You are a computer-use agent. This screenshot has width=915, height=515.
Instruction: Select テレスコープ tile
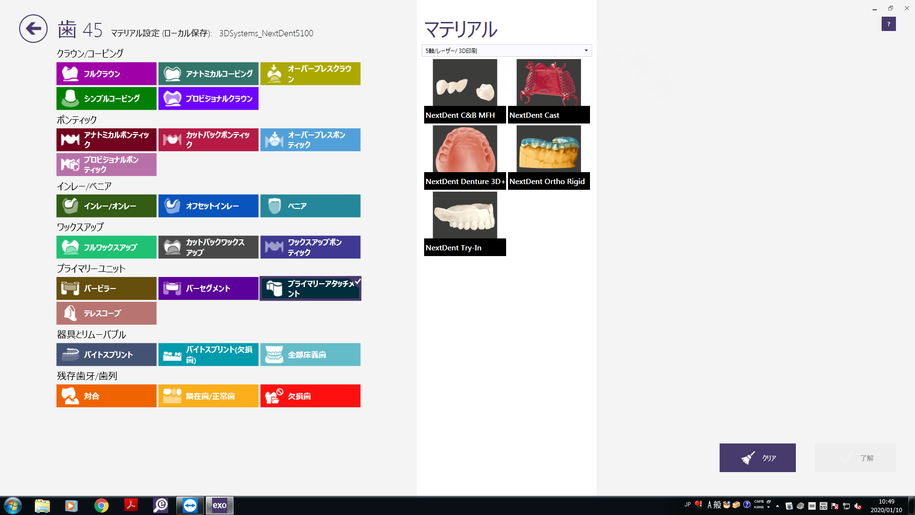(106, 313)
